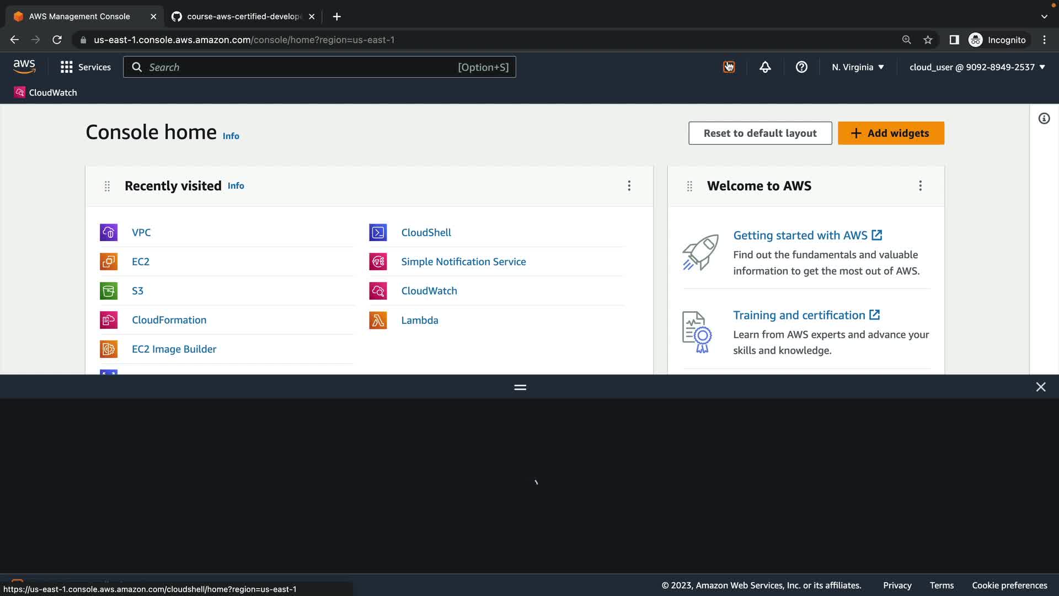The height and width of the screenshot is (596, 1059).
Task: Open Welcome to AWS widget options menu
Action: pyautogui.click(x=920, y=186)
